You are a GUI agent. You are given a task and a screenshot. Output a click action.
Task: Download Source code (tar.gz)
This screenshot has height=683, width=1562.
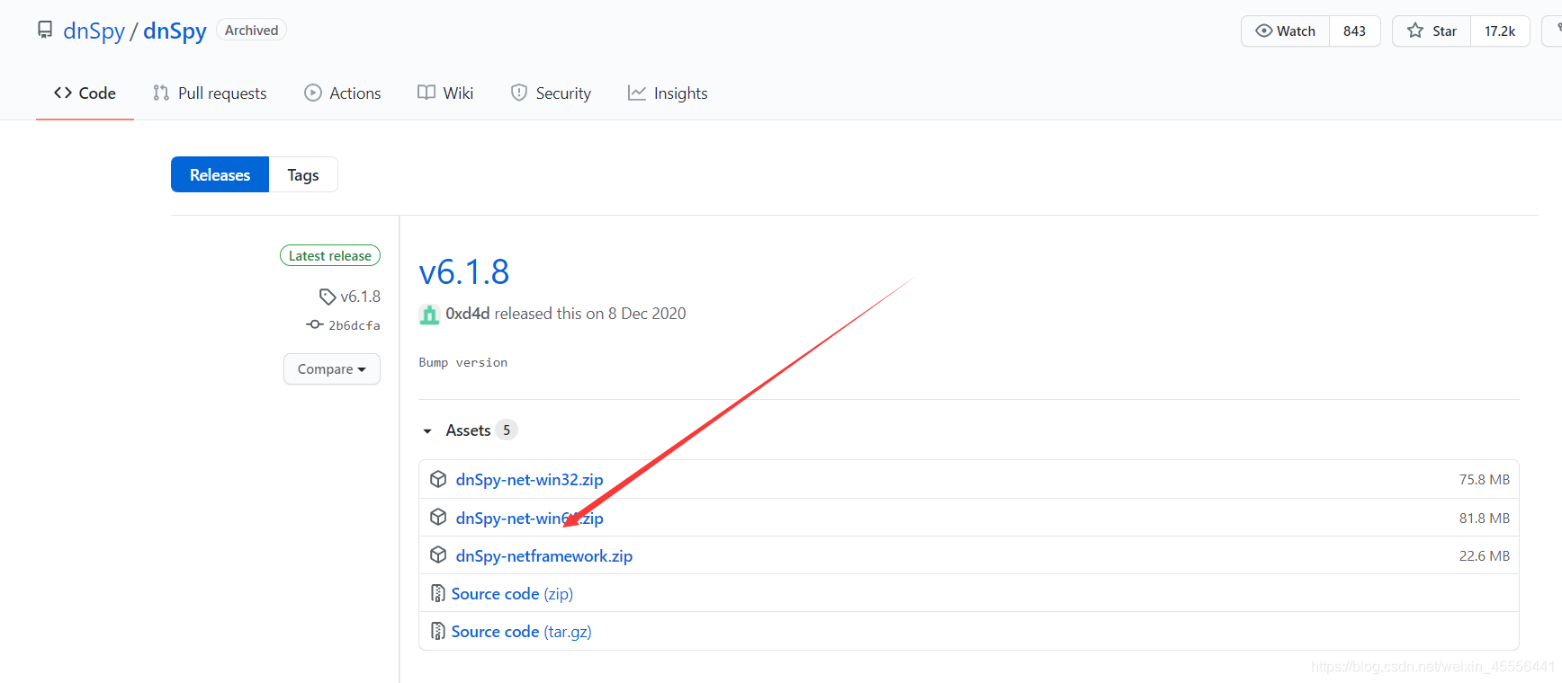(x=521, y=631)
